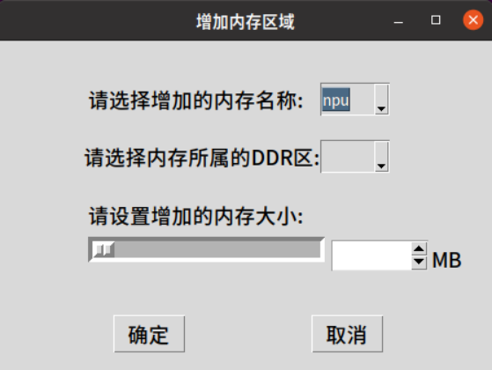This screenshot has height=370, width=492.
Task: Open the memory name dropdown arrow
Action: 381,100
